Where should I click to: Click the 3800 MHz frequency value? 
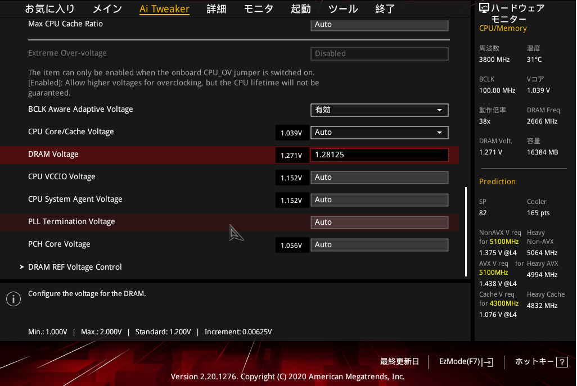(494, 59)
